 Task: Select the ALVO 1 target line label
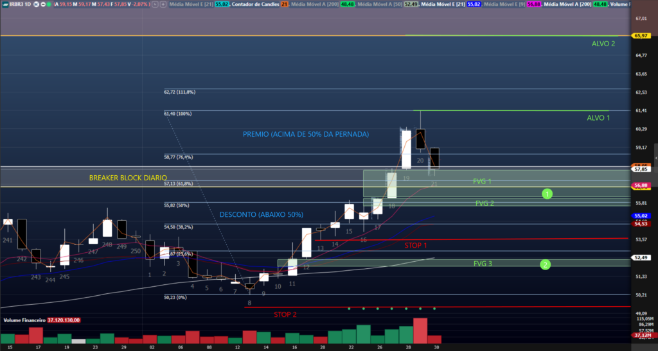click(598, 118)
